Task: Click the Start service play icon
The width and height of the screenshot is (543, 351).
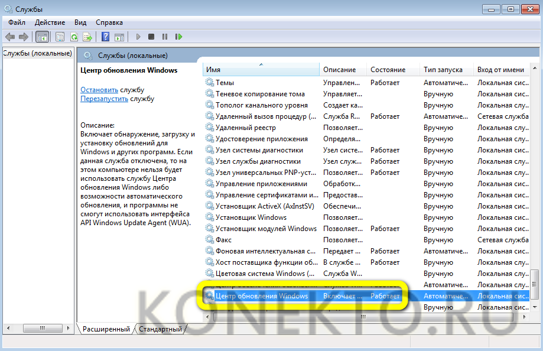Action: click(x=138, y=37)
